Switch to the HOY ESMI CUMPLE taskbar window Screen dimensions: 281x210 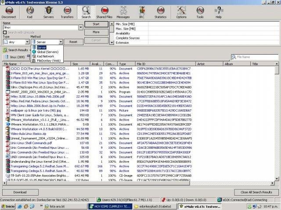(110, 206)
